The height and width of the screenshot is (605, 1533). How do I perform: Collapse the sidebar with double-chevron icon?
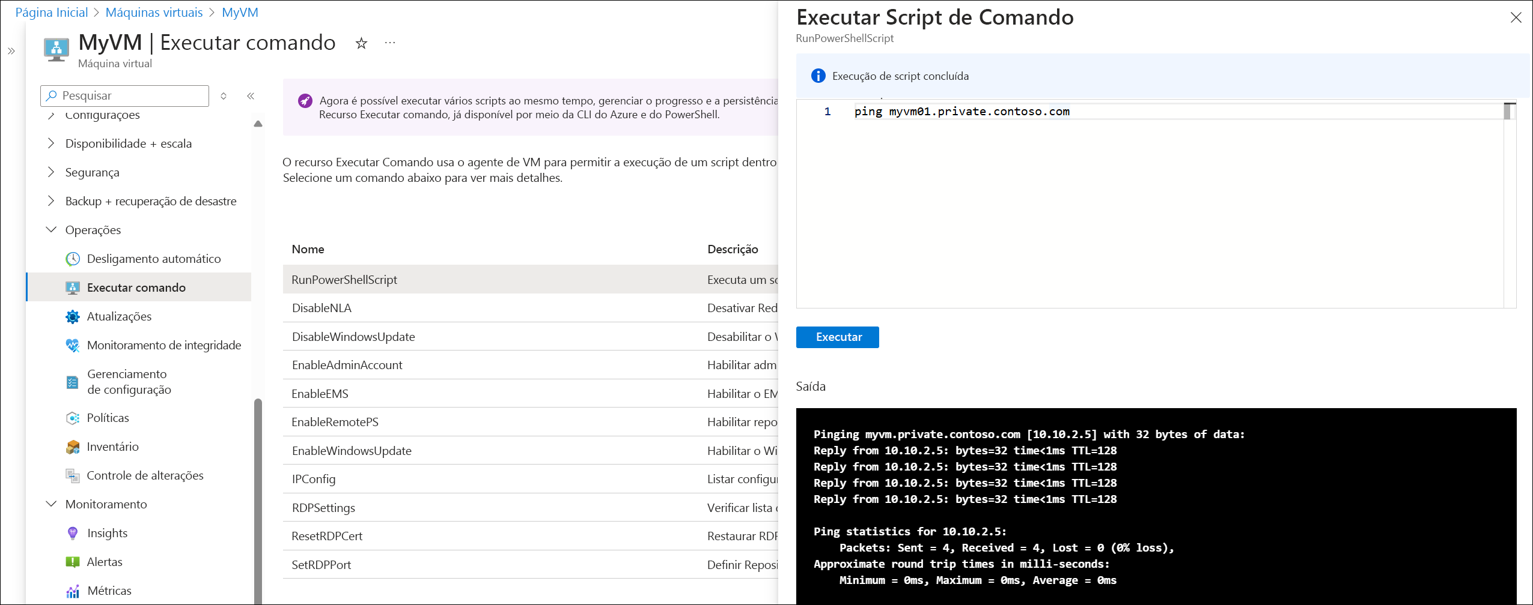point(251,96)
